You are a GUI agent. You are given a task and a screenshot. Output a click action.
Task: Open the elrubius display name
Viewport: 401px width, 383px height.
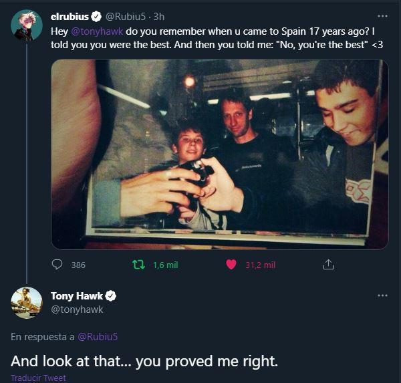pyautogui.click(x=70, y=17)
